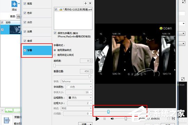Click the 设置 dropdown button
The width and height of the screenshot is (188, 125).
(x=85, y=124)
